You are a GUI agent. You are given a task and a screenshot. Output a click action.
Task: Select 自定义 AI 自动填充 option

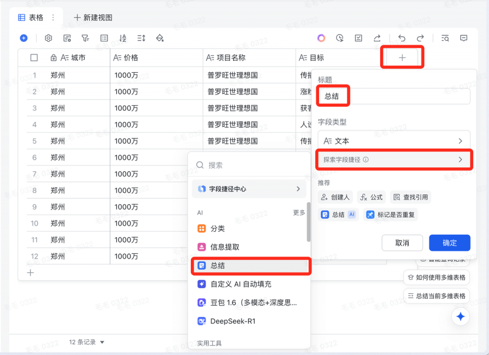(x=249, y=284)
